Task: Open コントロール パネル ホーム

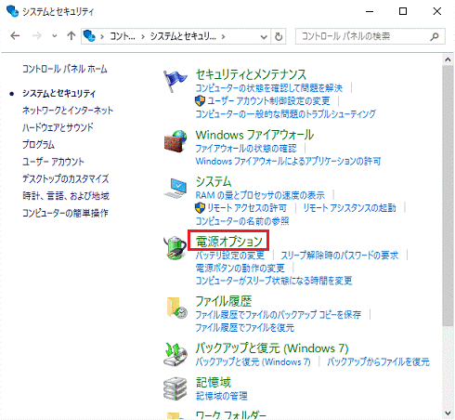Action: 65,69
